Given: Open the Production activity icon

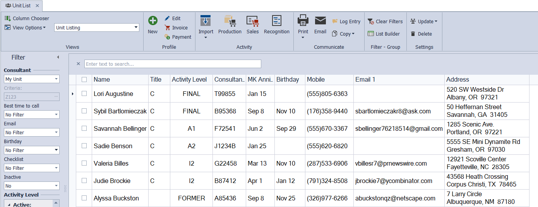Looking at the screenshot, I should [x=230, y=21].
